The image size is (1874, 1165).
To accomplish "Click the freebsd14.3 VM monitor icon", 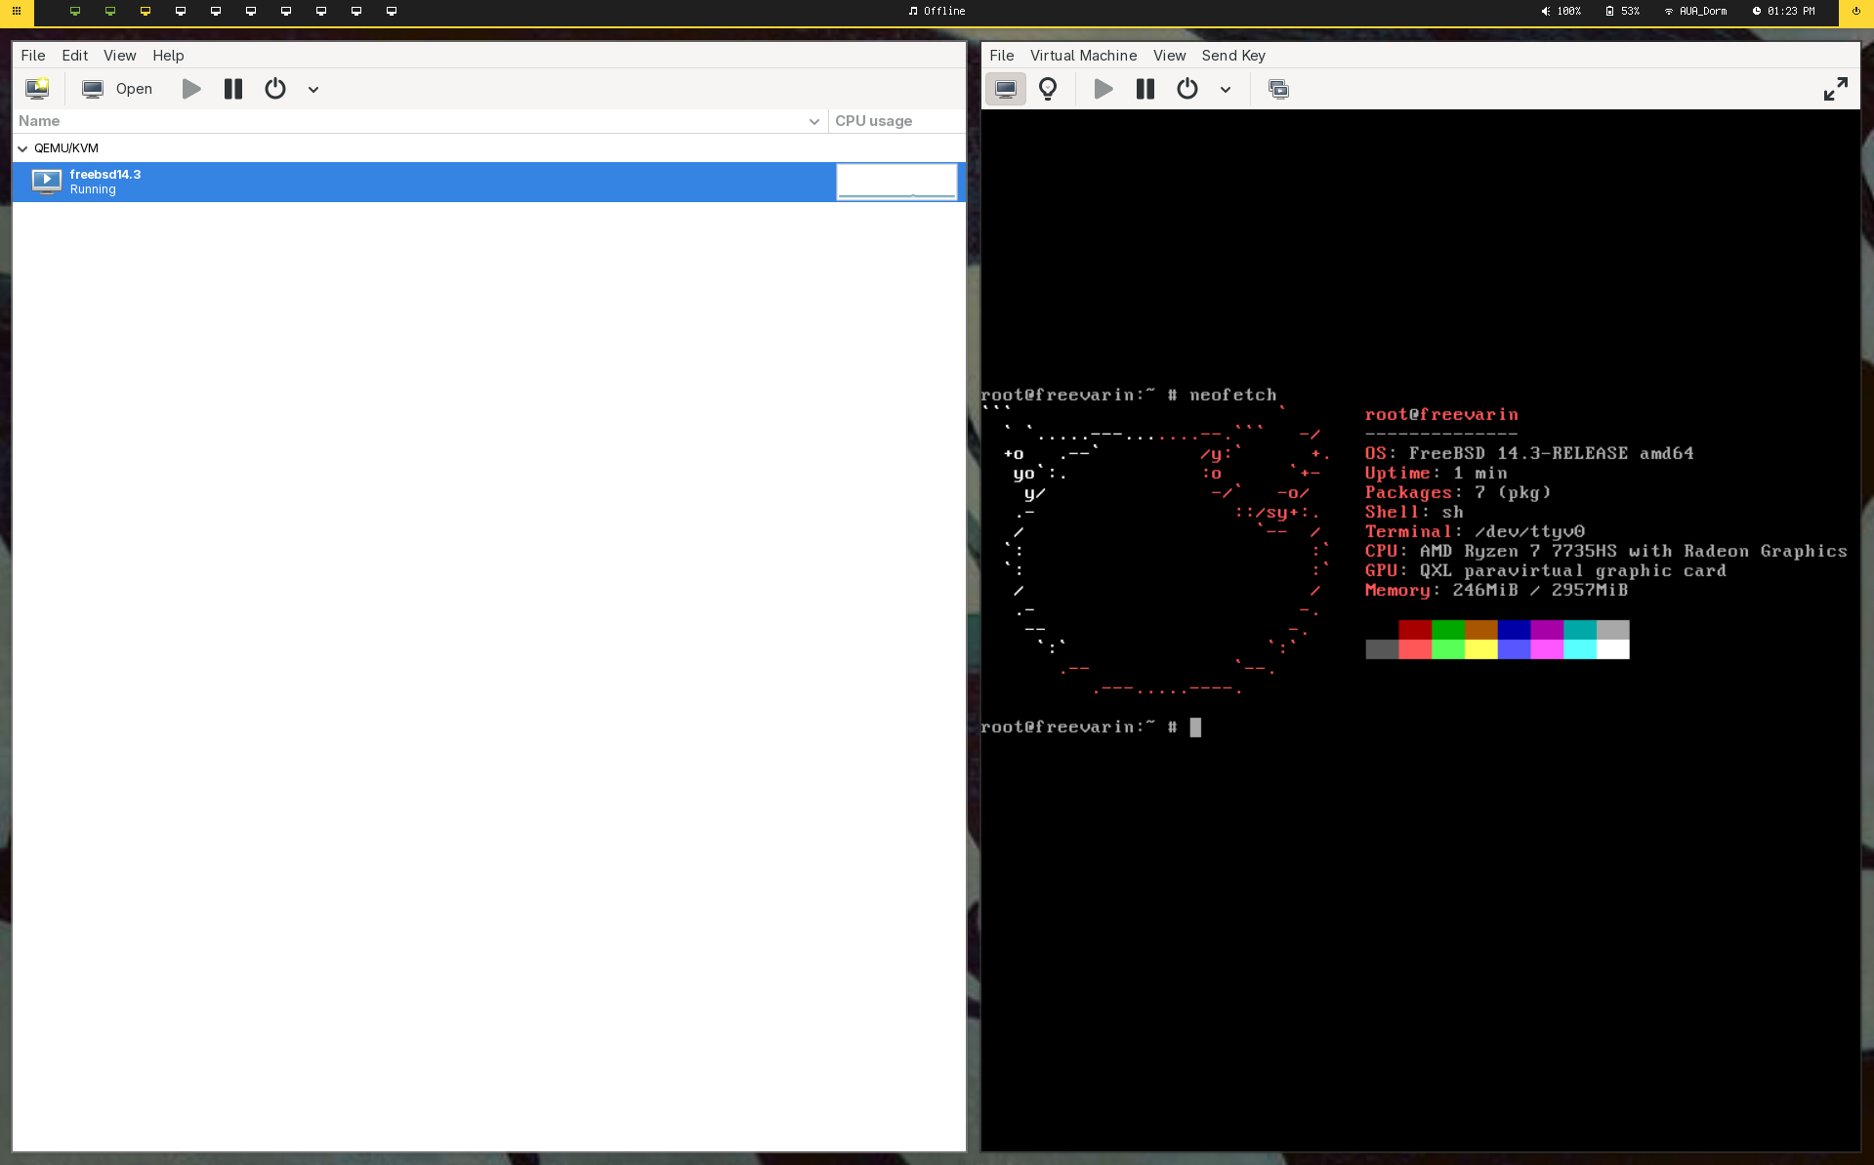I will pos(47,182).
